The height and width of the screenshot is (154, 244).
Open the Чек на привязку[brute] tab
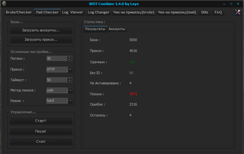(134, 12)
